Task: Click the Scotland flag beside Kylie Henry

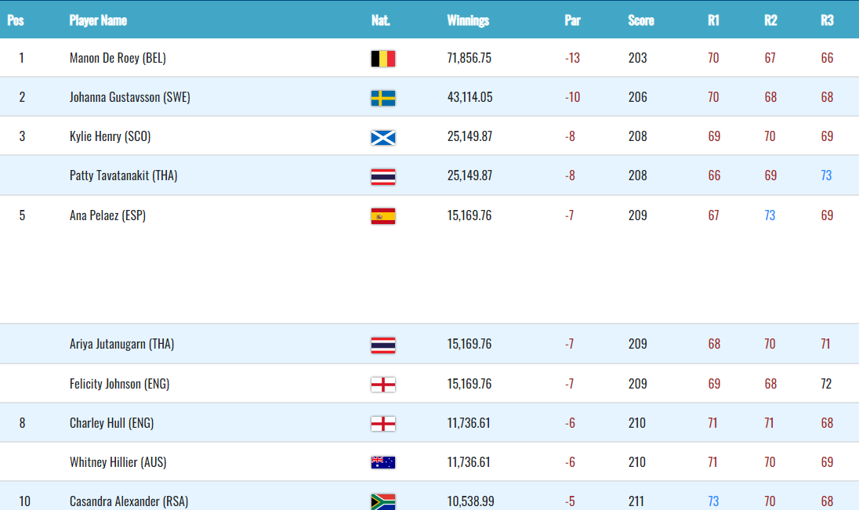Action: [382, 137]
